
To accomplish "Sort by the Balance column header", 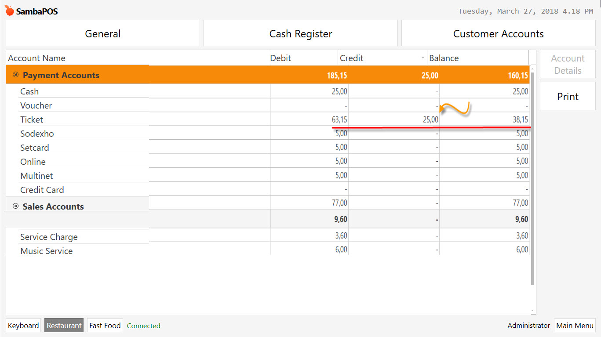I will [x=444, y=58].
